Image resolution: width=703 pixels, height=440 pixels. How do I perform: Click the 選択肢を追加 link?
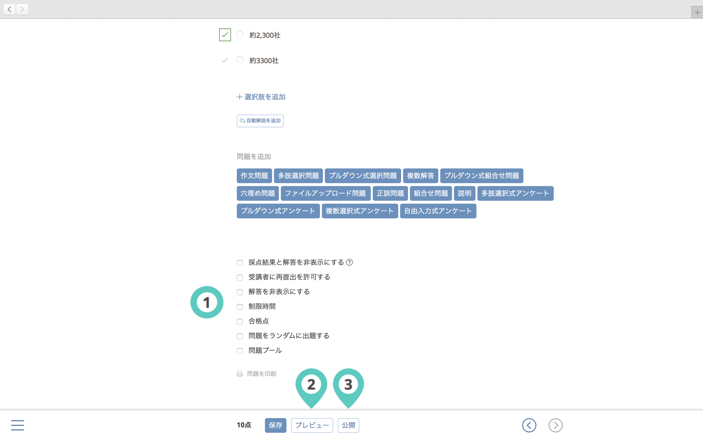point(261,97)
